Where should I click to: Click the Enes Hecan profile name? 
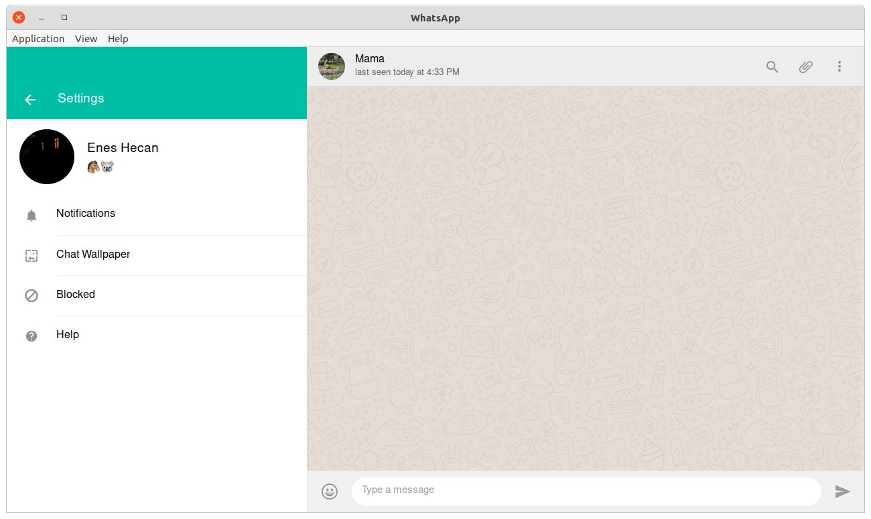coord(123,148)
